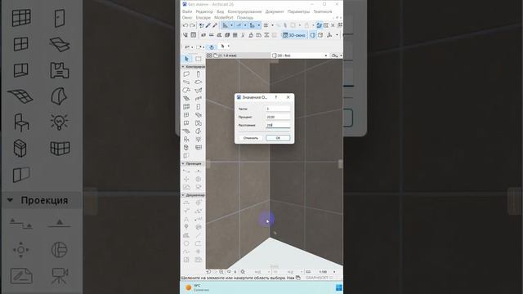
Task: Click the Redo toolbar icon
Action: click(193, 25)
